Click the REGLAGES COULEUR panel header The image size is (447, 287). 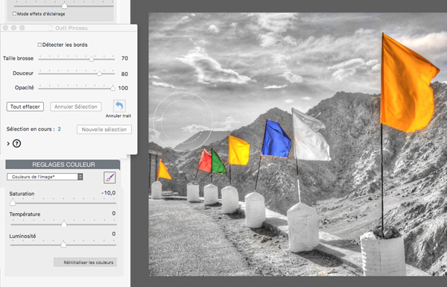tap(63, 165)
